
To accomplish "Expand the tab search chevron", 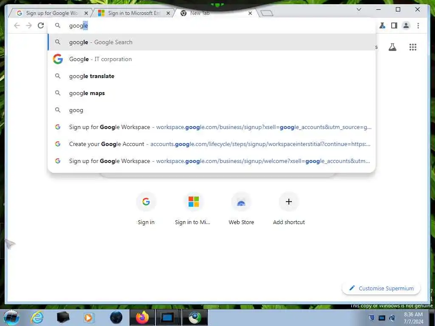I will coord(359,9).
